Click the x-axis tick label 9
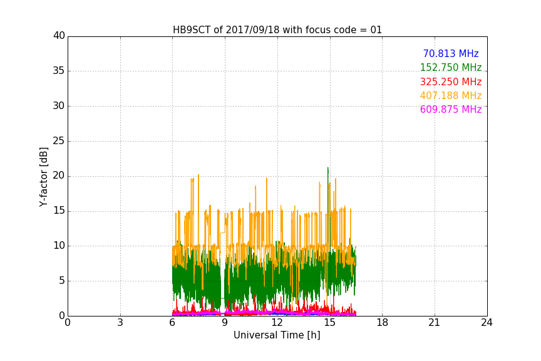Screen dimensions: 541x361 (225, 323)
